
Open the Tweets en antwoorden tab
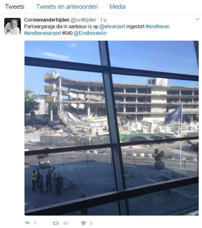[x=67, y=7]
